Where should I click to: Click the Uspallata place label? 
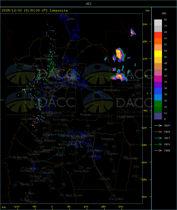41,58
